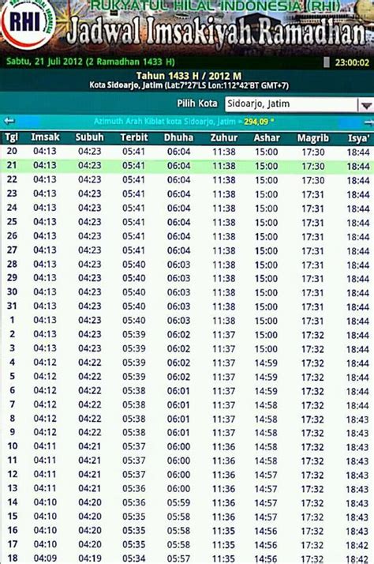Click Zuhur time 11:36 in row 11
This screenshot has height=564, width=374.
pyautogui.click(x=224, y=461)
